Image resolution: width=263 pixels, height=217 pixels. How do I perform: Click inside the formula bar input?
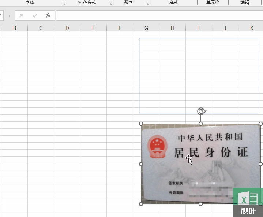click(x=159, y=15)
